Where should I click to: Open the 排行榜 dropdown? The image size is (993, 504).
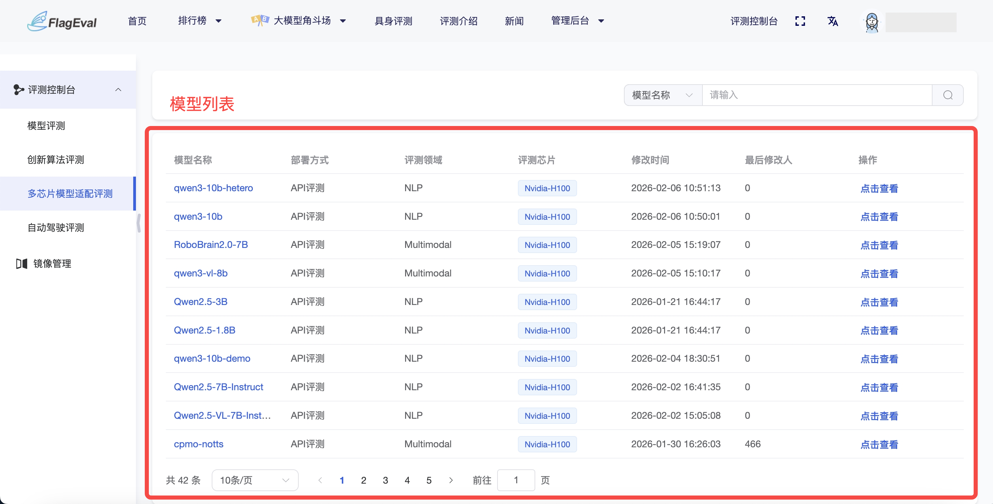pyautogui.click(x=199, y=21)
